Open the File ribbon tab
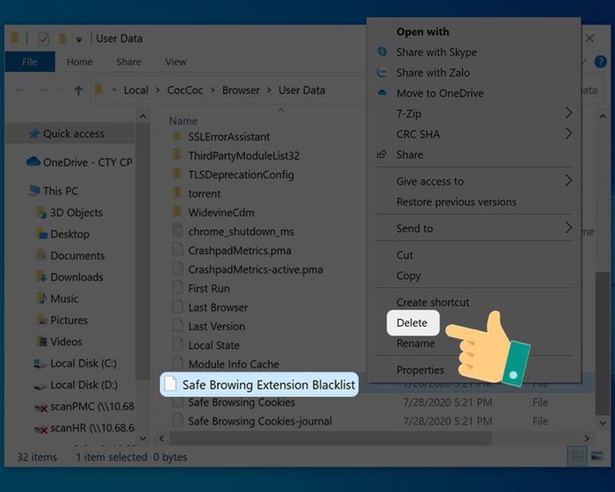The height and width of the screenshot is (492, 615). tap(30, 62)
